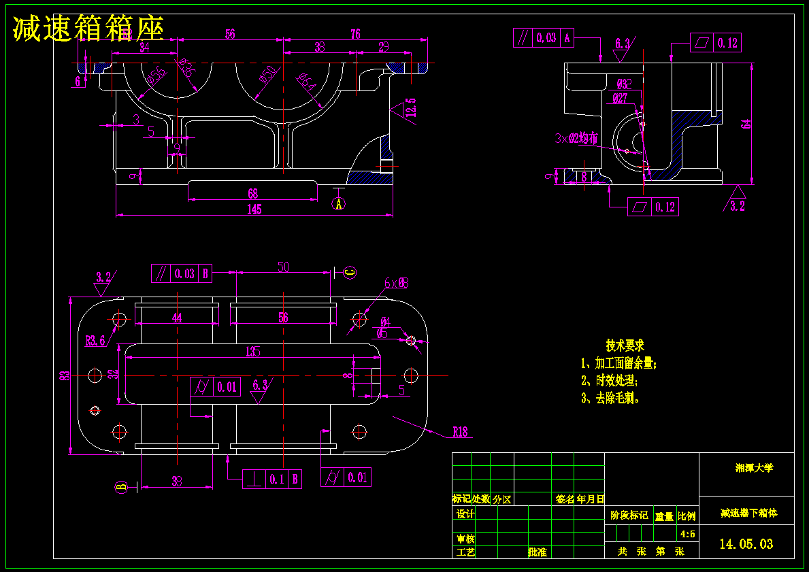Select the 重量 header cell
Viewport: 809px width, 572px height.
click(664, 516)
